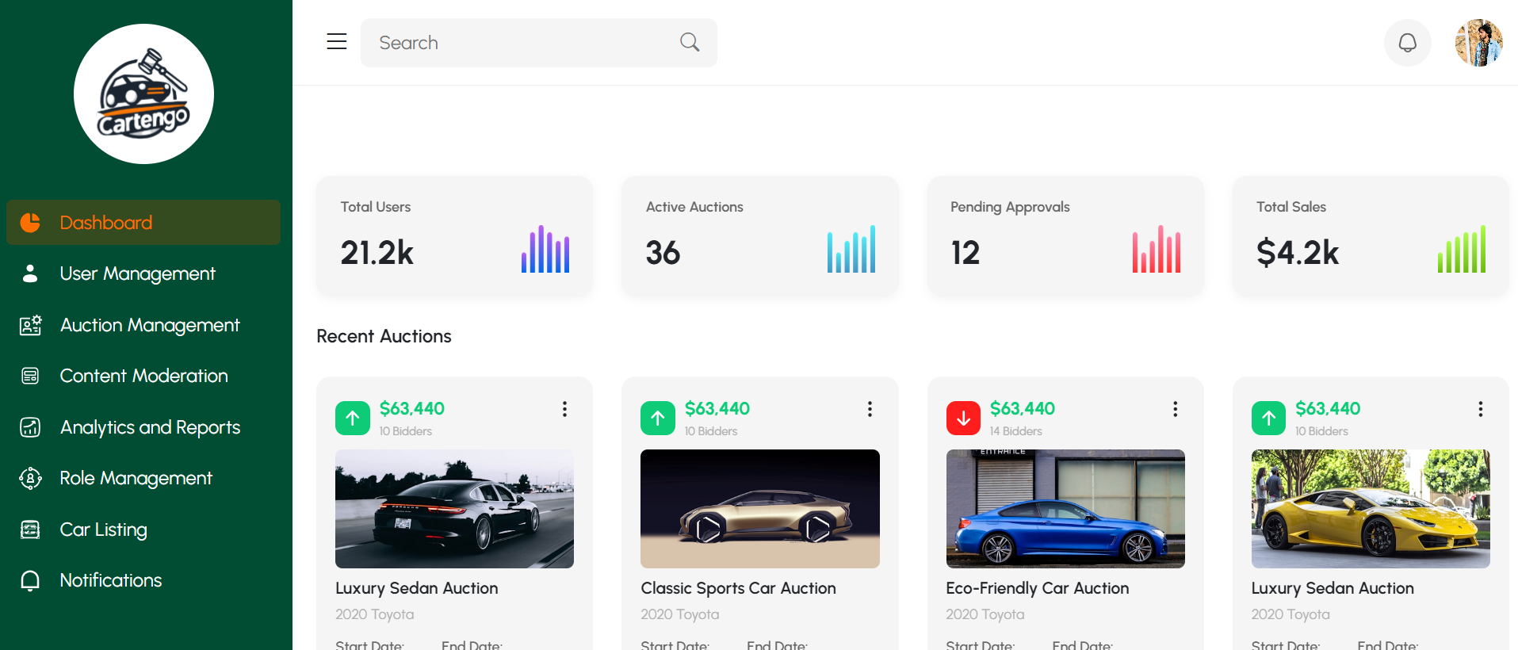This screenshot has width=1518, height=650.
Task: Click the Total Users purple bar chart
Action: tap(545, 249)
